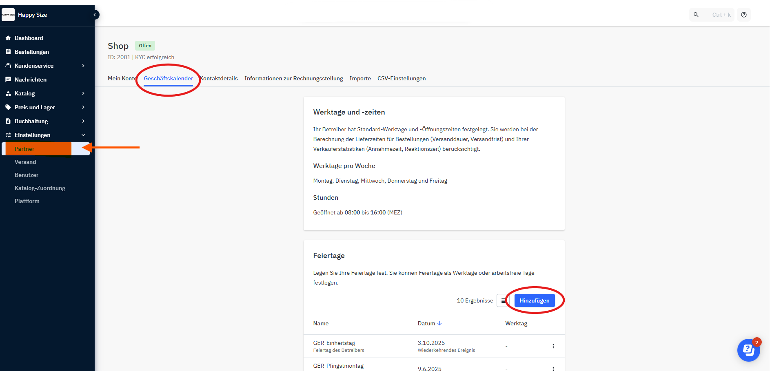Open the help question mark icon

[x=744, y=15]
